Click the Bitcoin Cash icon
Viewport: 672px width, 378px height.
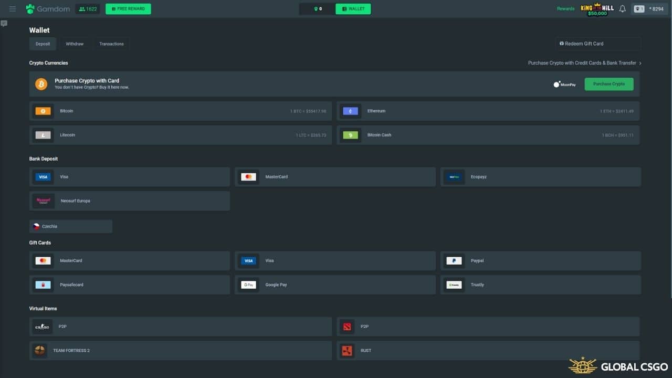(350, 135)
